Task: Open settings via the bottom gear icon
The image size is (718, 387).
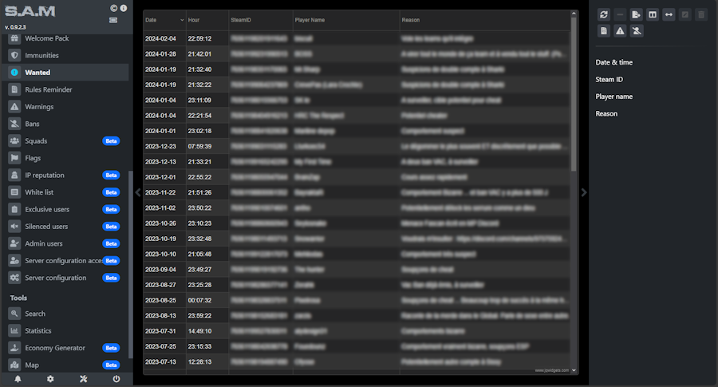Action: pyautogui.click(x=50, y=379)
